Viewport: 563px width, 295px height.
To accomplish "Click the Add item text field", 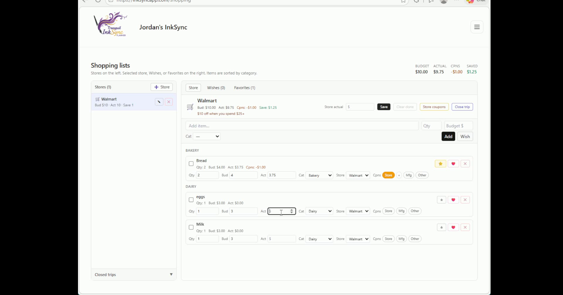I will (x=302, y=126).
